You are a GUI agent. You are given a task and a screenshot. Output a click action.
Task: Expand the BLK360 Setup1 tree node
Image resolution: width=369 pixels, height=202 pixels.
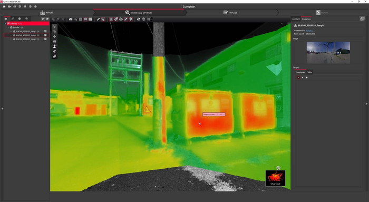tap(11, 31)
